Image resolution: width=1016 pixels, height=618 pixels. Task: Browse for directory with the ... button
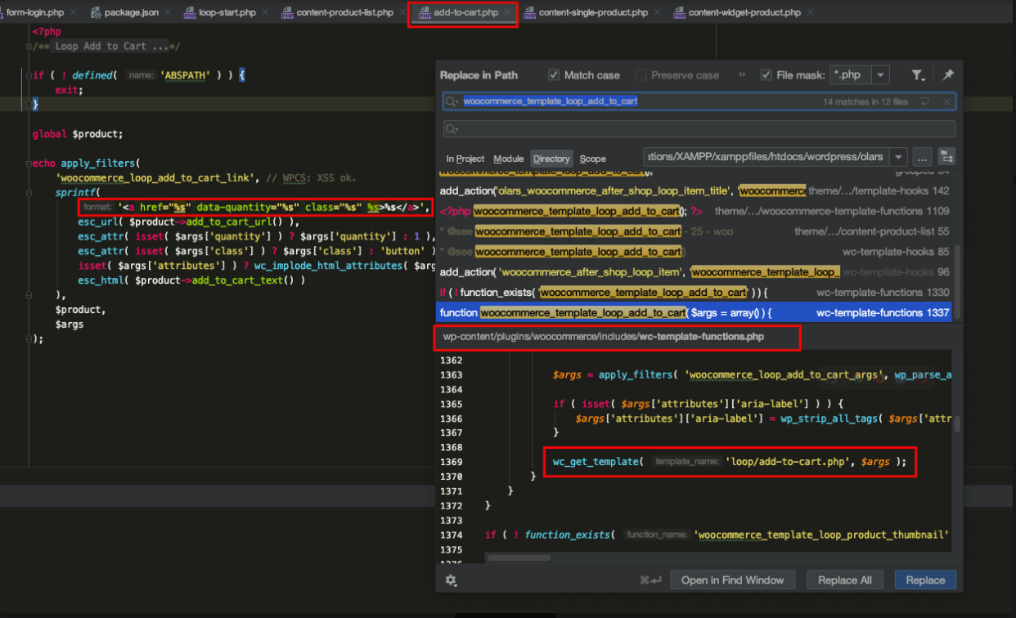(922, 157)
